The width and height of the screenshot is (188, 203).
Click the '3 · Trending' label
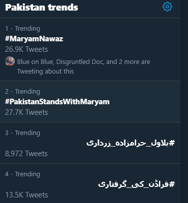point(23,133)
